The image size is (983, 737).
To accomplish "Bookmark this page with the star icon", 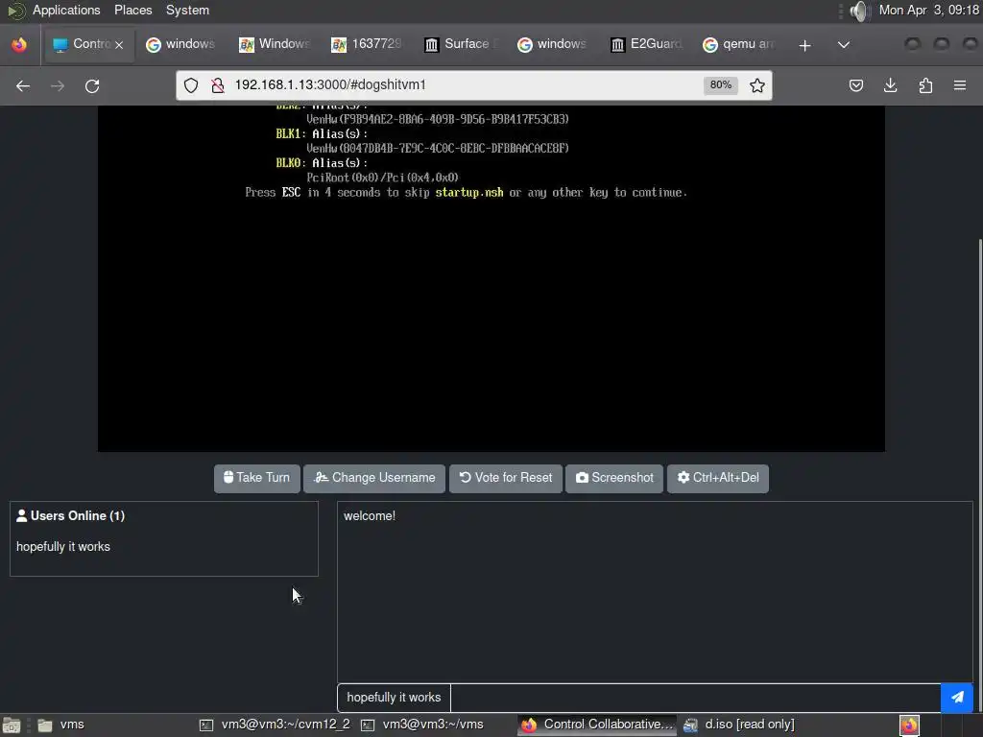I will 757,85.
